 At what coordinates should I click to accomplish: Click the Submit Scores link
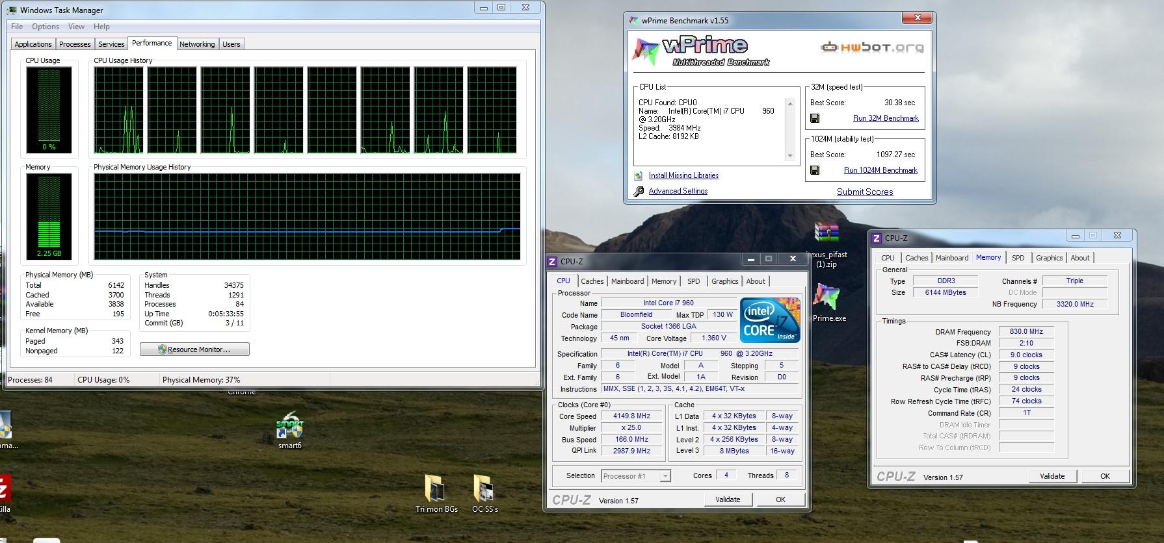(x=865, y=192)
